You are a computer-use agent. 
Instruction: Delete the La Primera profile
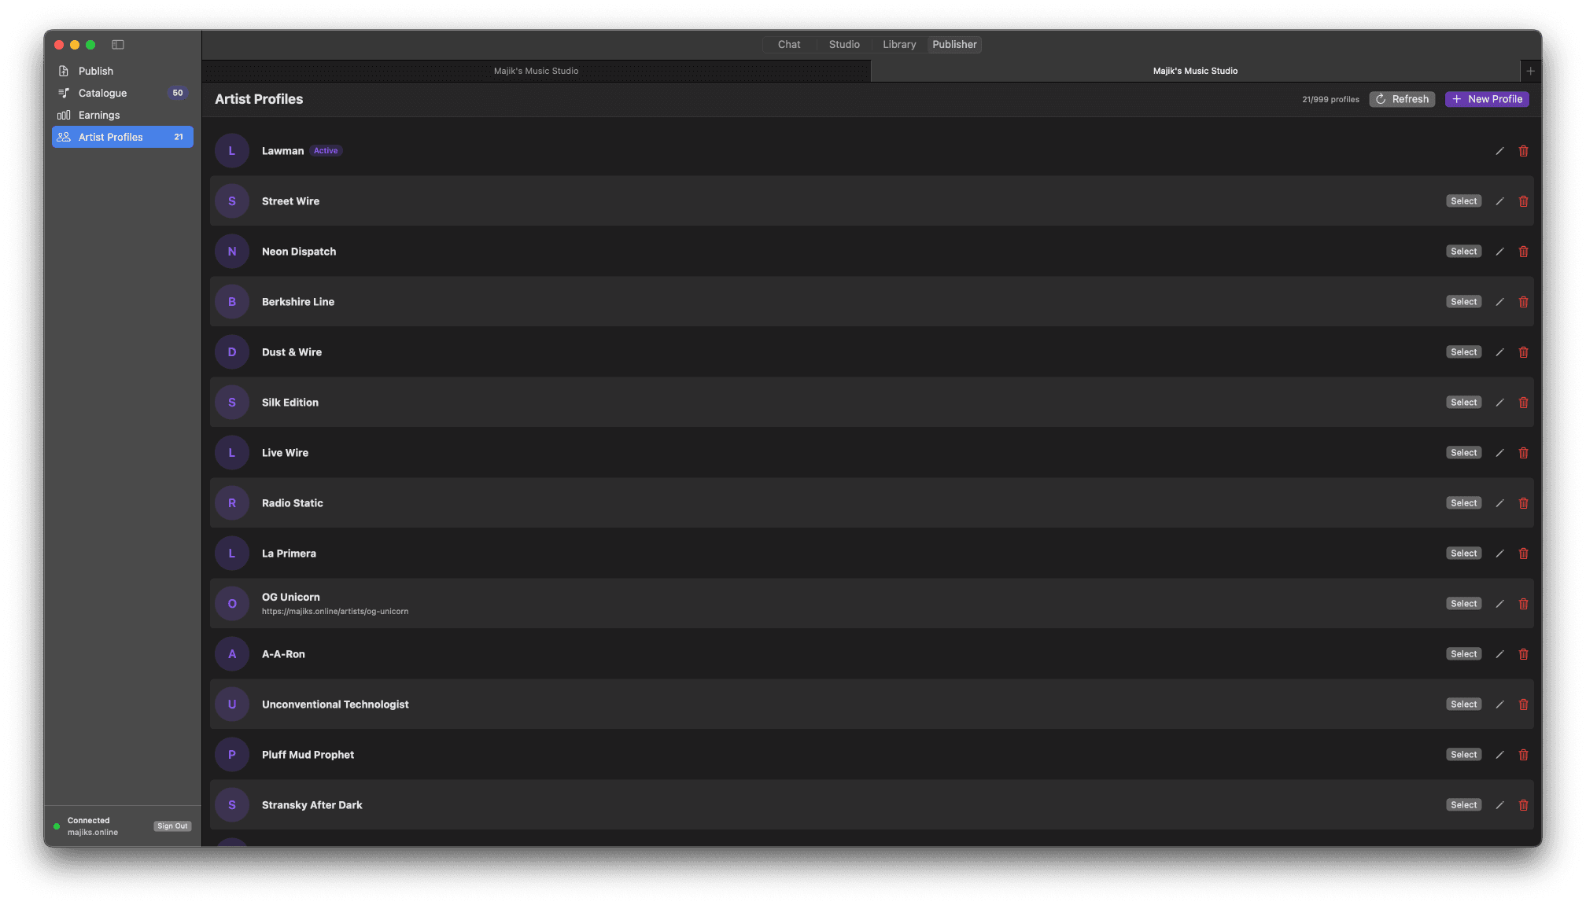click(1523, 554)
